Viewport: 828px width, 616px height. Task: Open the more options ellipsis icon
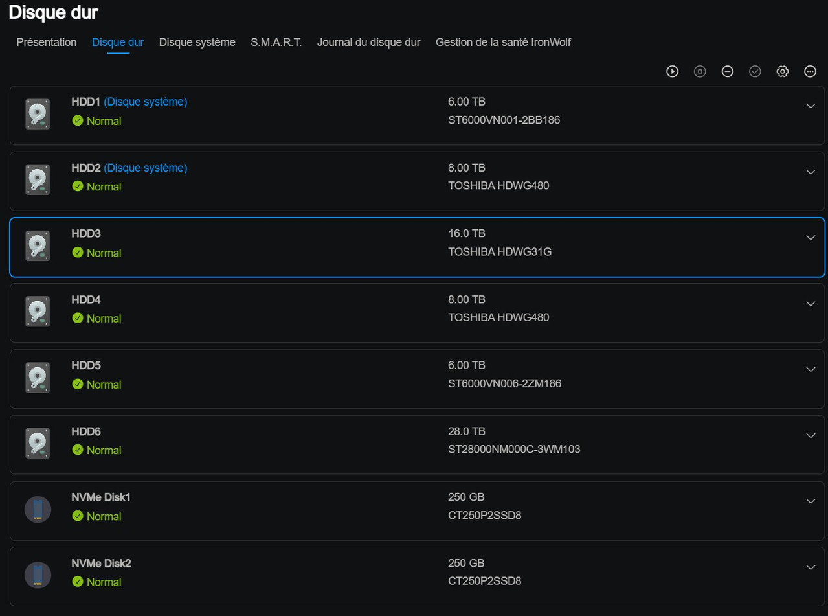click(810, 72)
